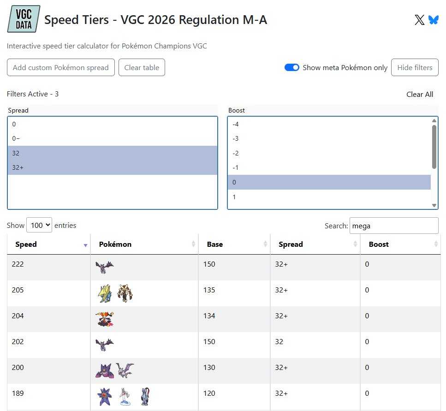The image size is (446, 411).
Task: Click boost list scroll down arrow
Action: pos(434,205)
